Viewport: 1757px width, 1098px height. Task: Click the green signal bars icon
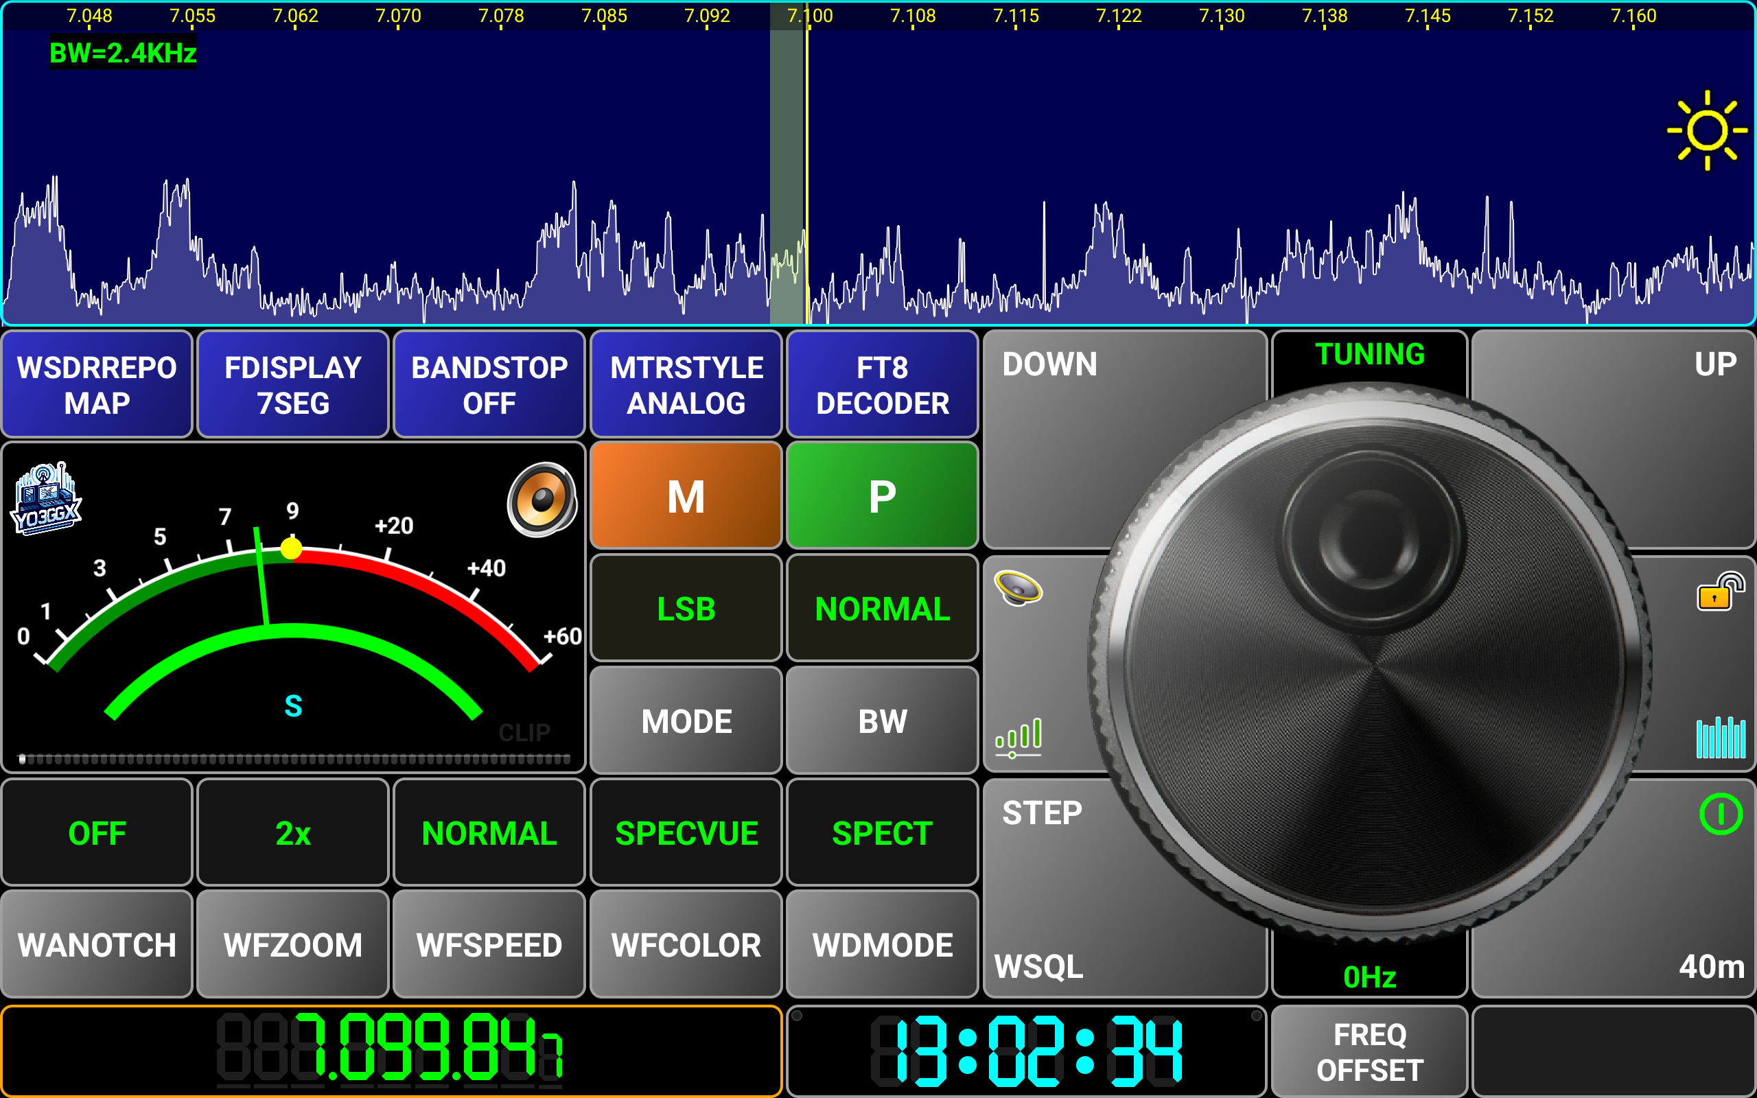(1018, 737)
